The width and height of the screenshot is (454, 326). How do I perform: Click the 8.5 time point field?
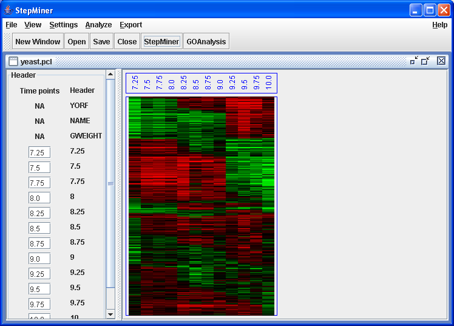(39, 228)
